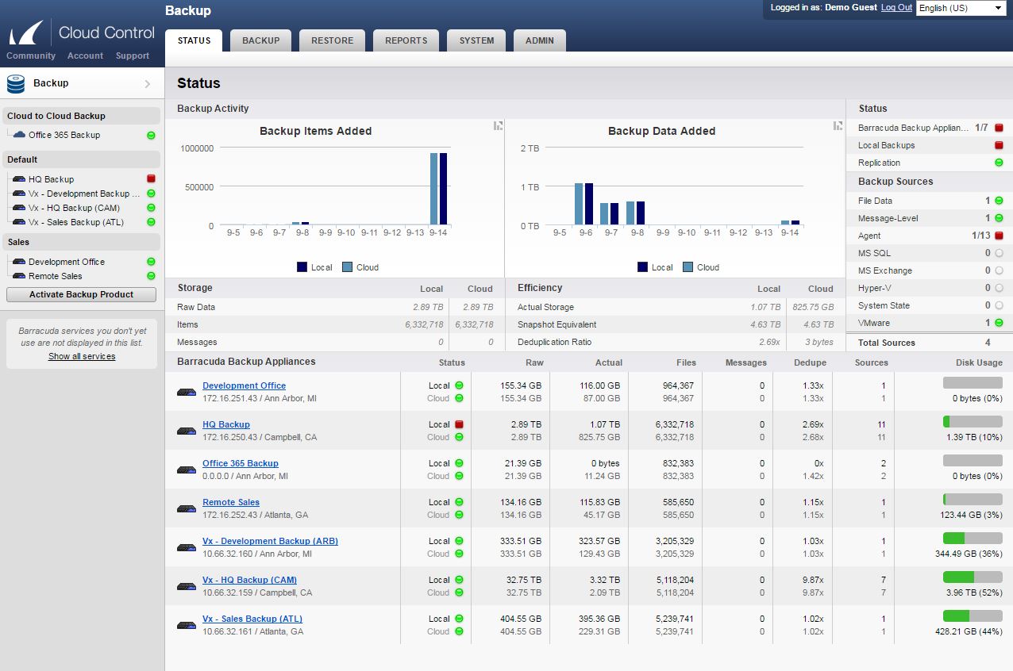Open the Development Office appliance link
This screenshot has height=671, width=1013.
pyautogui.click(x=244, y=385)
